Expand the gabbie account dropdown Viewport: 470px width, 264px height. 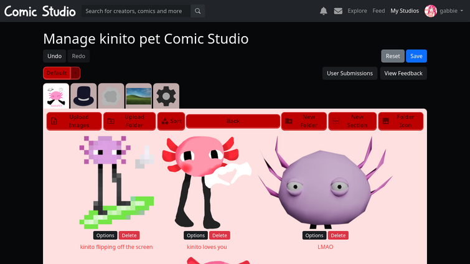(451, 11)
